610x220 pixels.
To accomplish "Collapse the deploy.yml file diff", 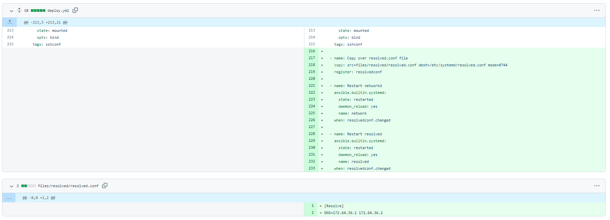I will coord(11,11).
